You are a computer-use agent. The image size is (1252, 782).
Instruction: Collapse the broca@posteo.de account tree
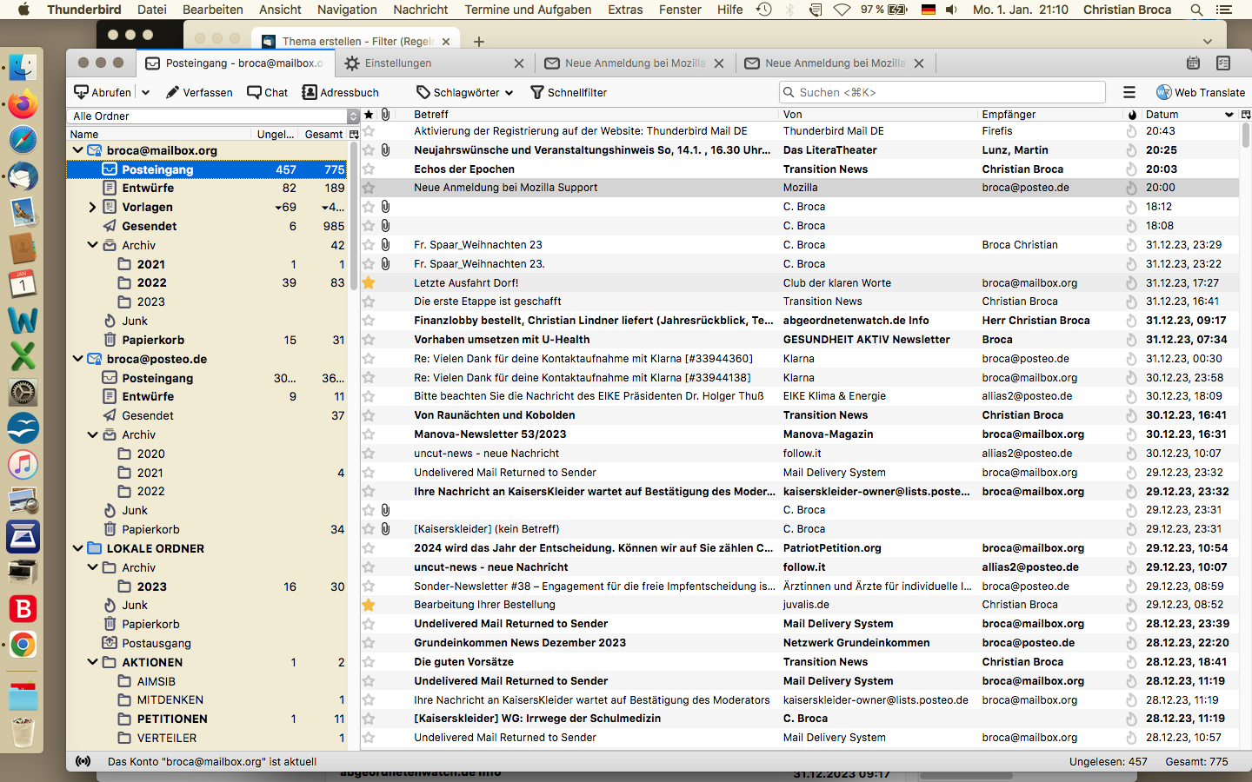tap(77, 359)
